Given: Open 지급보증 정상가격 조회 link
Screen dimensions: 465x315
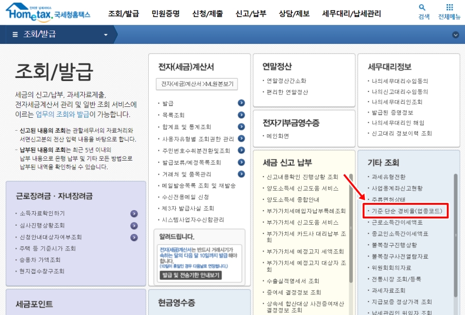Looking at the screenshot, I should coord(402,302).
